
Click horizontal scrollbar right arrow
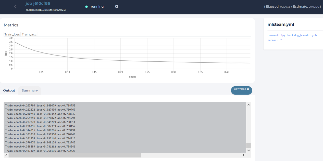(x=243, y=155)
